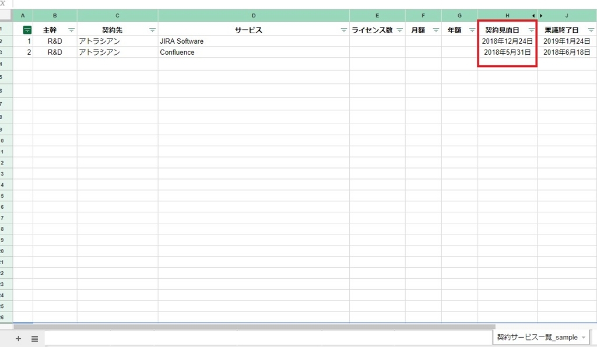Screen dimensions: 597x347
Task: Open filter dropdown for 月額 column
Action: [436, 30]
